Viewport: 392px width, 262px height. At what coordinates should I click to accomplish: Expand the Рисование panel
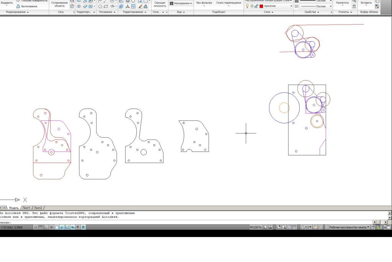107,12
